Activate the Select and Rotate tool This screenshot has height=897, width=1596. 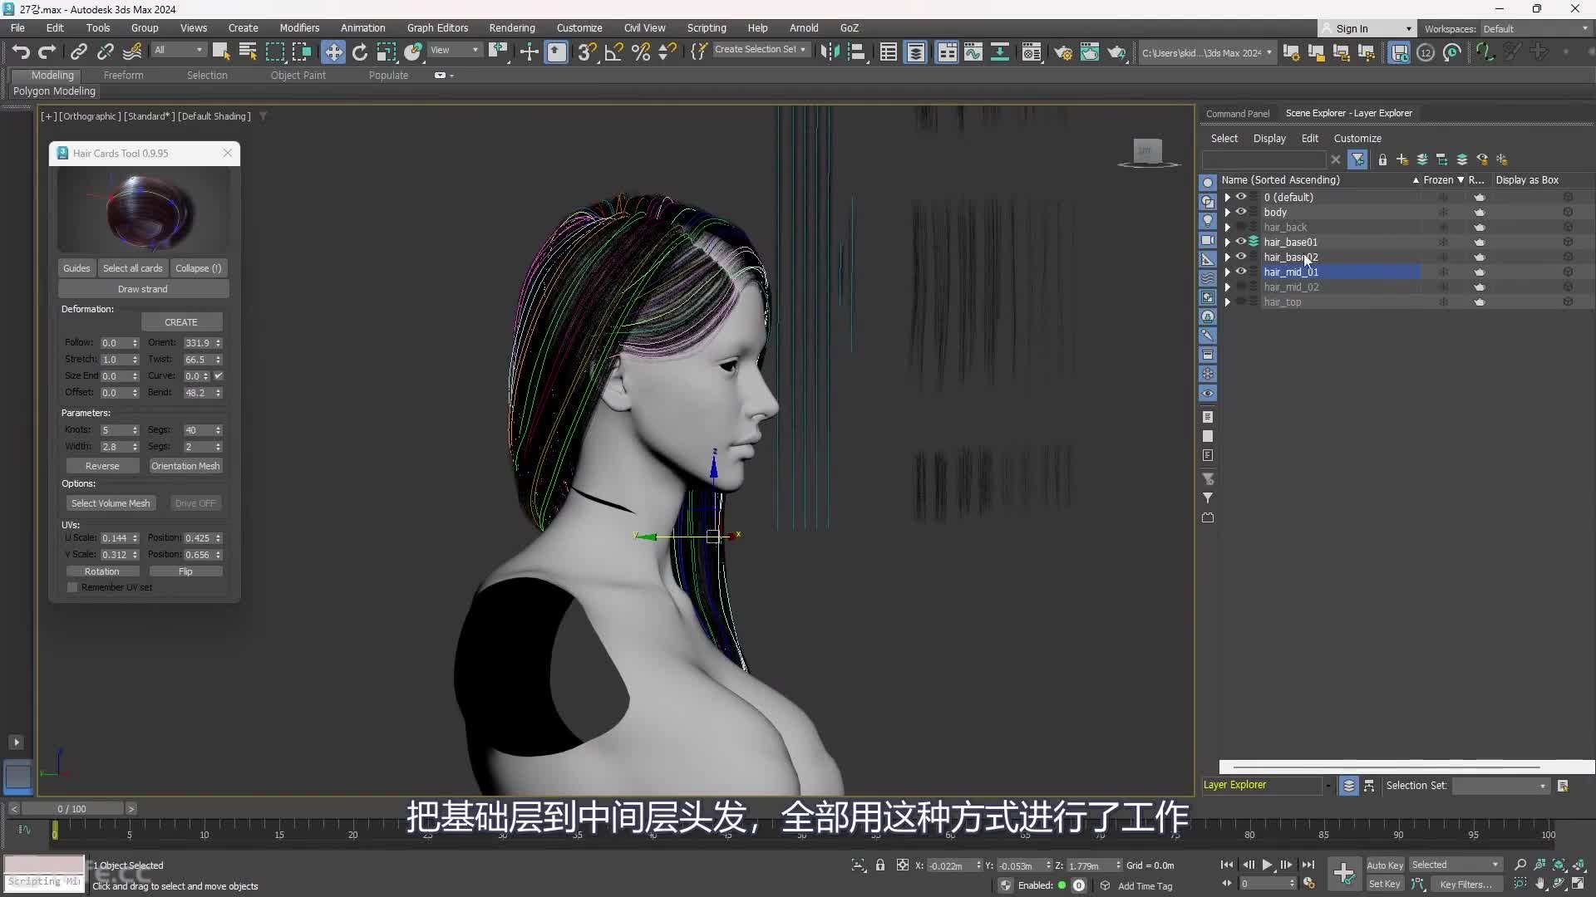(360, 52)
